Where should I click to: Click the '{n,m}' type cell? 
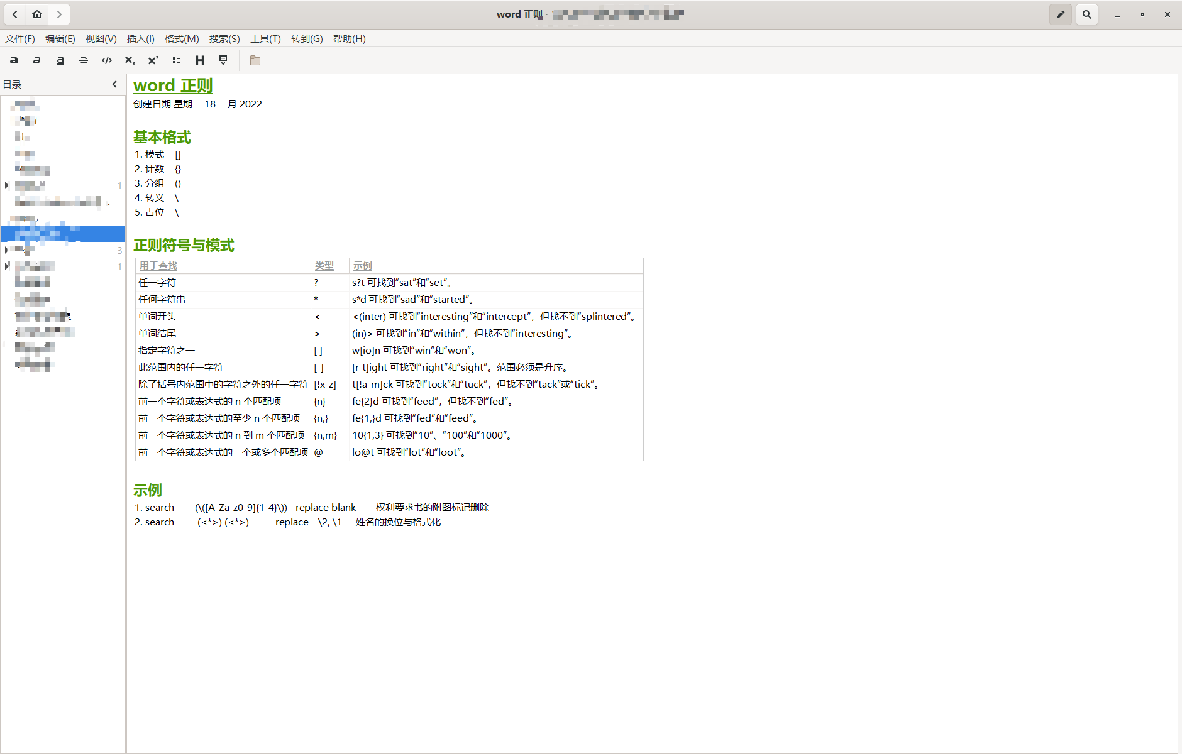click(x=330, y=435)
